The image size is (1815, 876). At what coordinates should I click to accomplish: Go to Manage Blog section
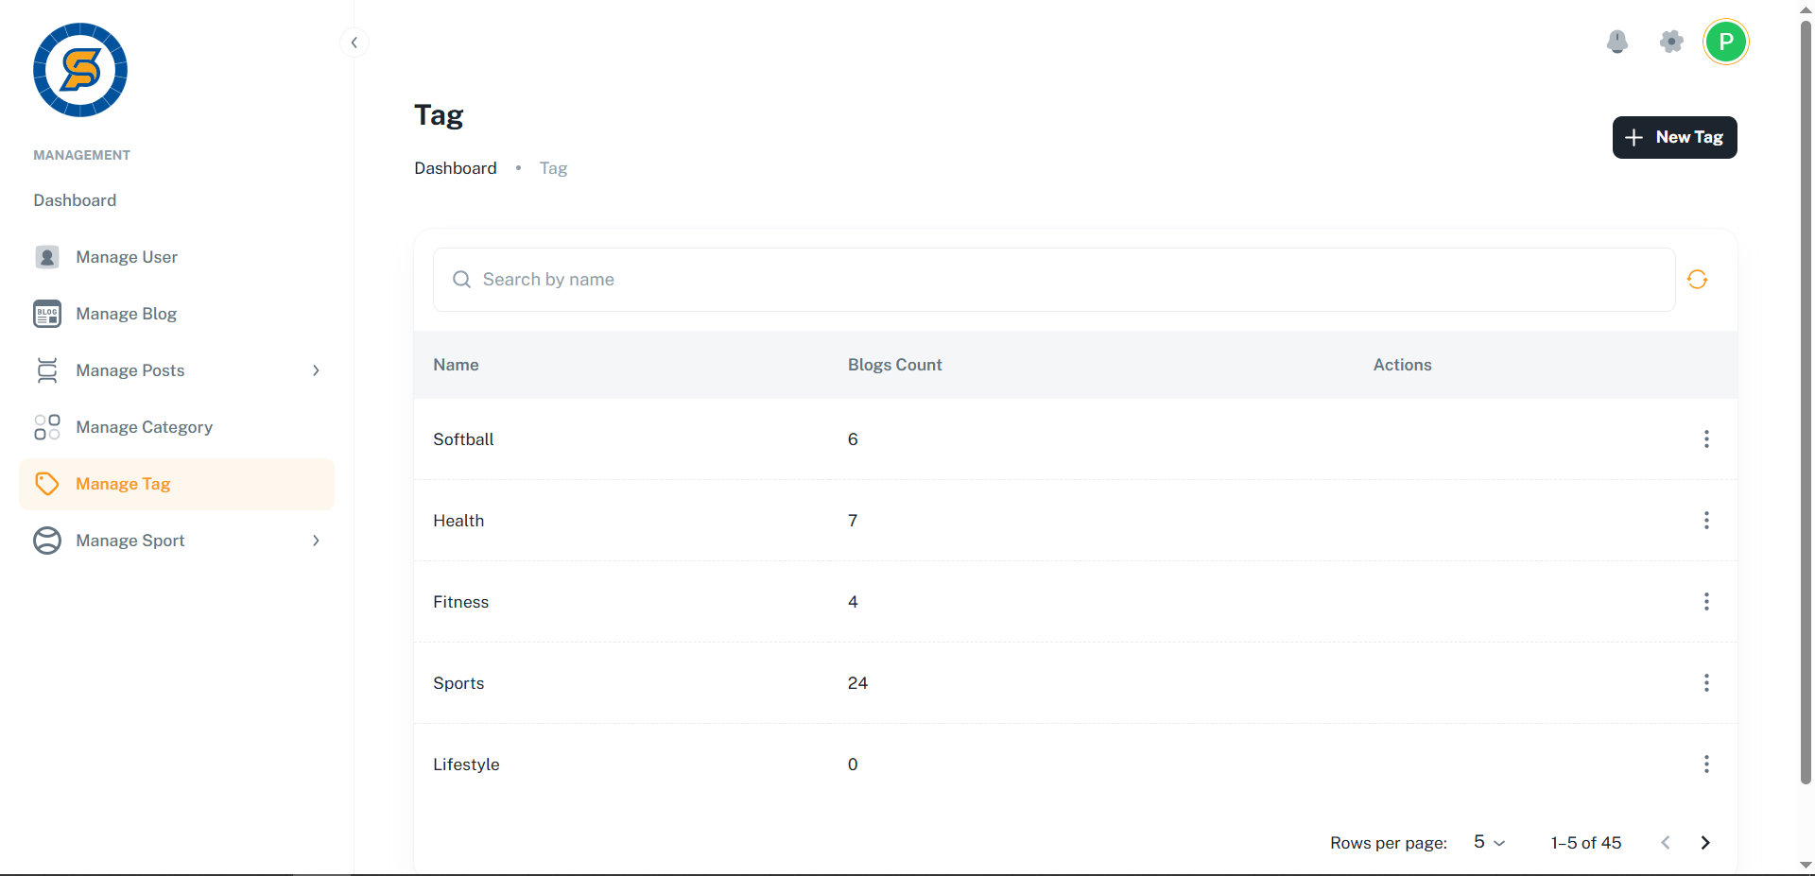[126, 314]
